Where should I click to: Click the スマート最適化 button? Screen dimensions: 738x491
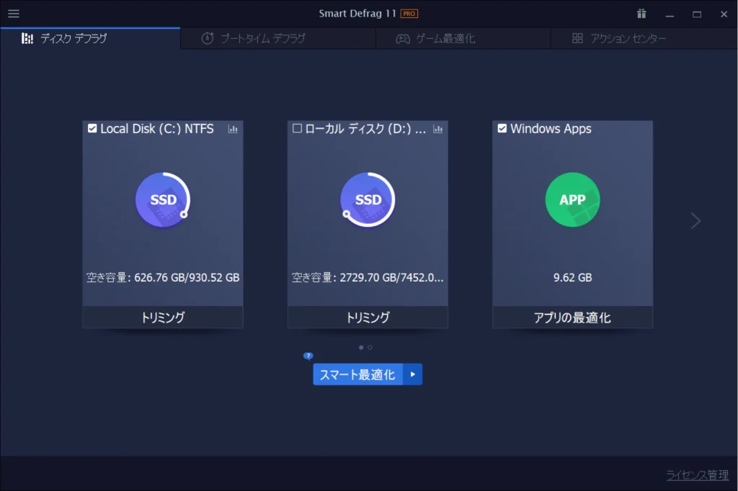(357, 374)
